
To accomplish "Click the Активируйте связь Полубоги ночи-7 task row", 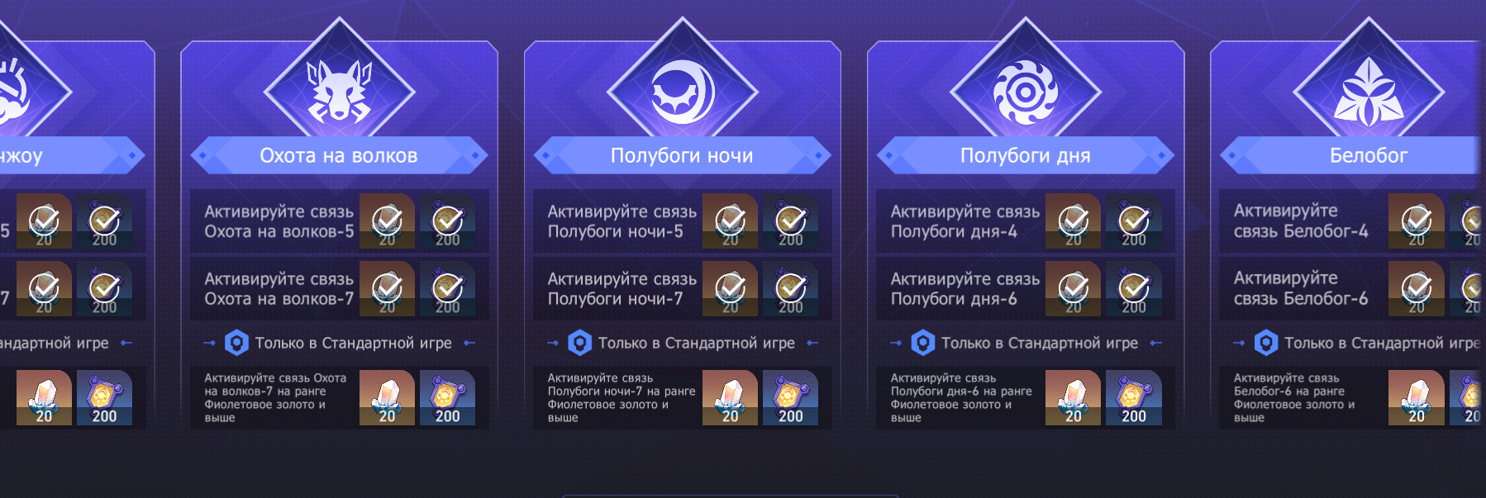I will coord(683,289).
